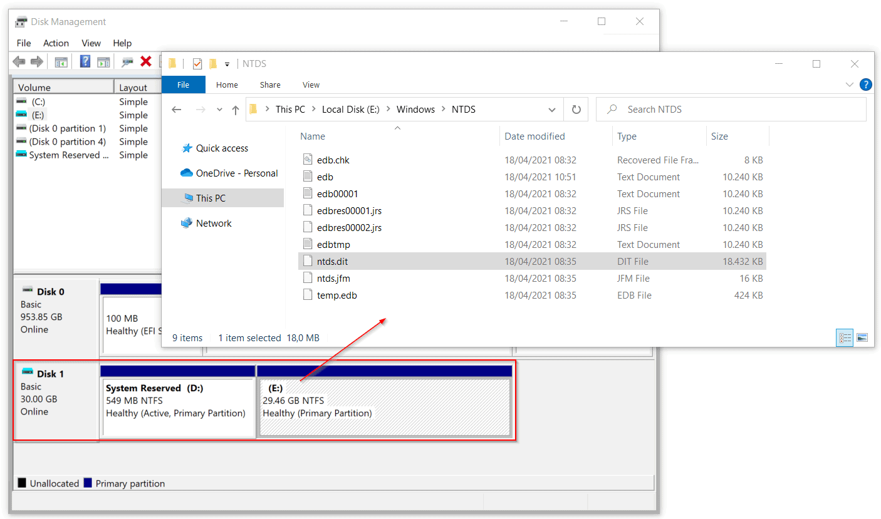Select the (E:) 29.46 GB NTFS partition
The height and width of the screenshot is (519, 881).
(x=385, y=407)
